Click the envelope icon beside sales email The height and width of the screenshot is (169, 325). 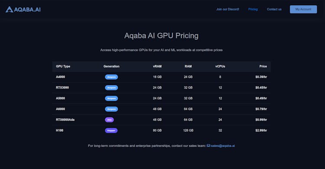(x=208, y=146)
